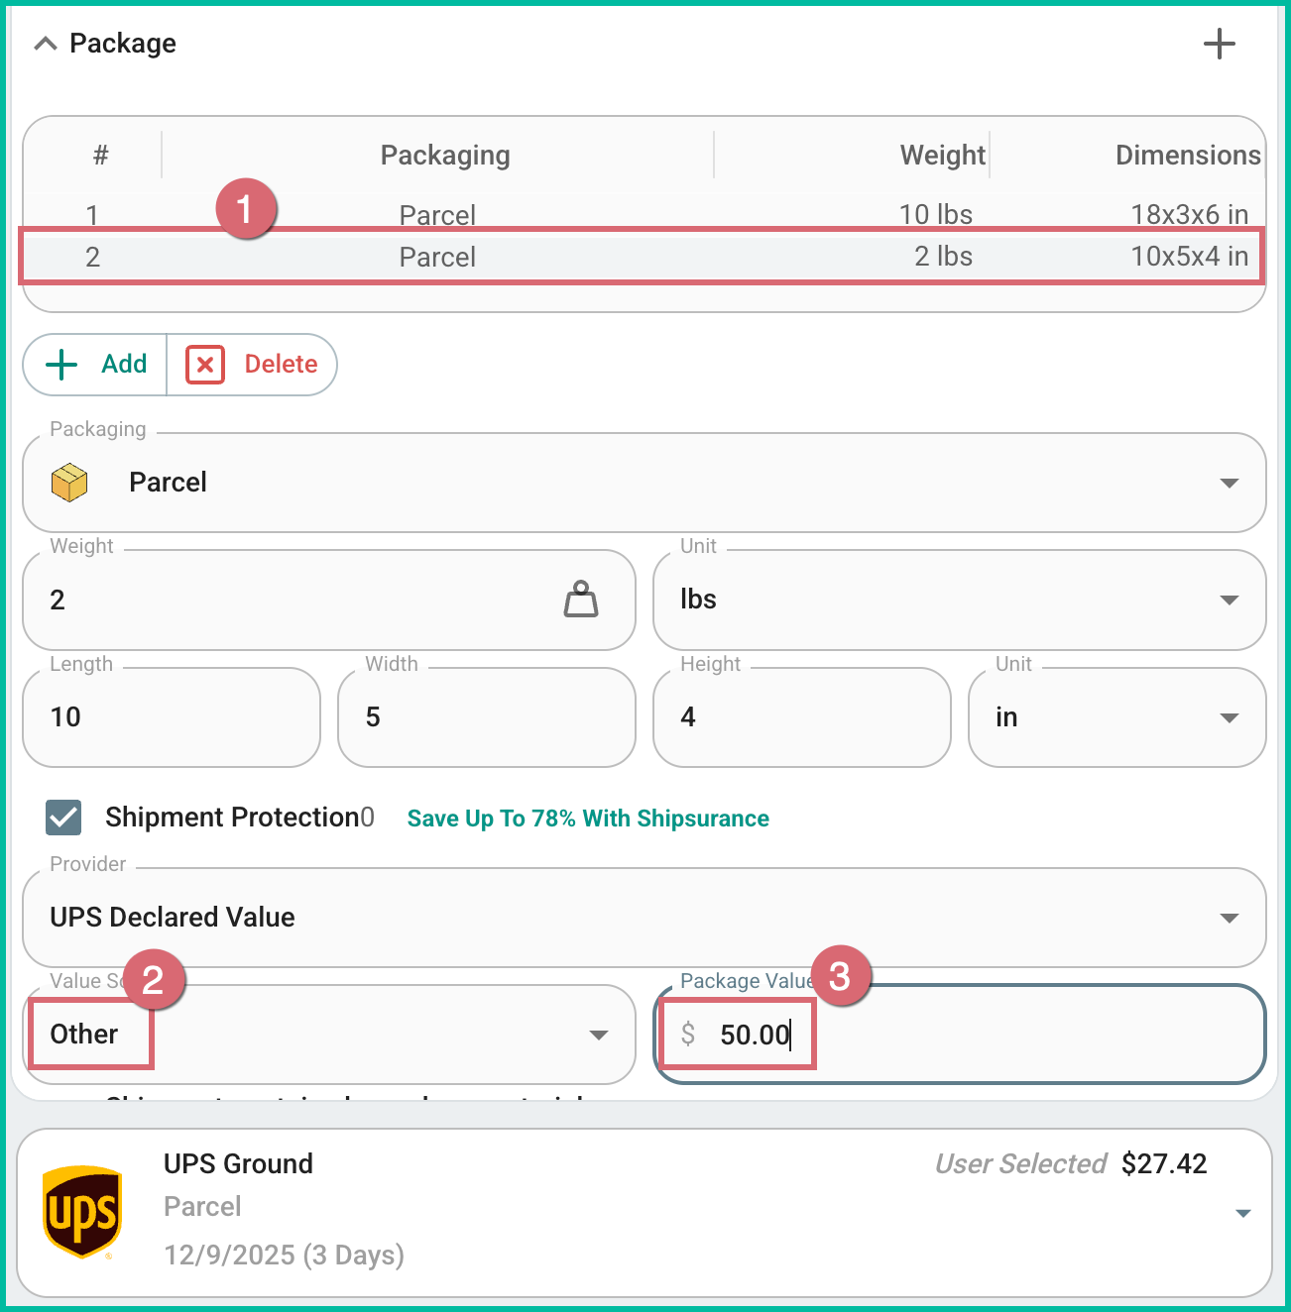Click the parcel box icon in the Packaging field

click(69, 483)
